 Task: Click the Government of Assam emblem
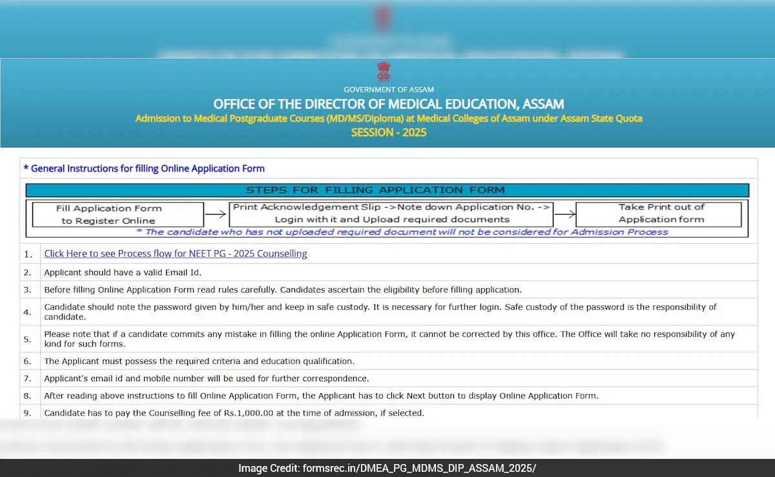coord(384,72)
